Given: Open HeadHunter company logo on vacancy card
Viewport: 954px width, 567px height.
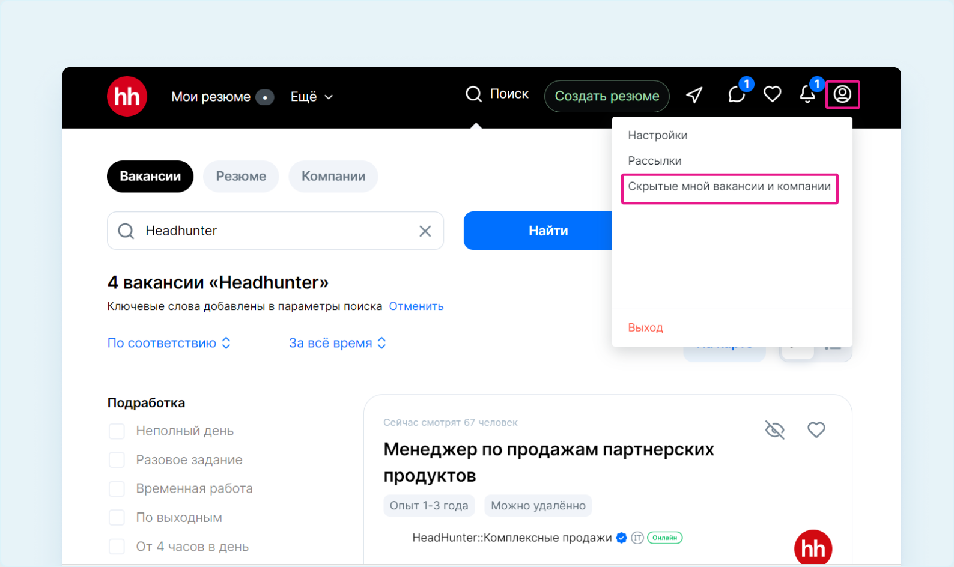Looking at the screenshot, I should tap(813, 548).
